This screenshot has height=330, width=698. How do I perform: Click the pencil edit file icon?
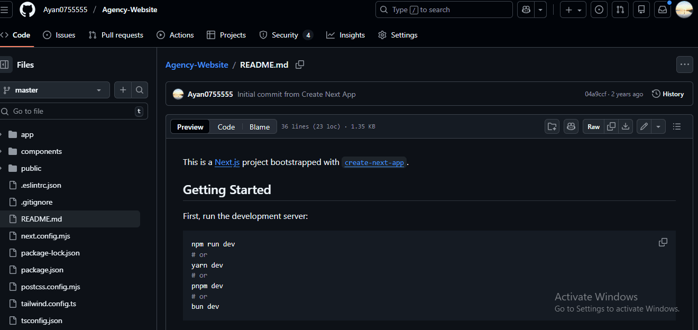point(644,126)
